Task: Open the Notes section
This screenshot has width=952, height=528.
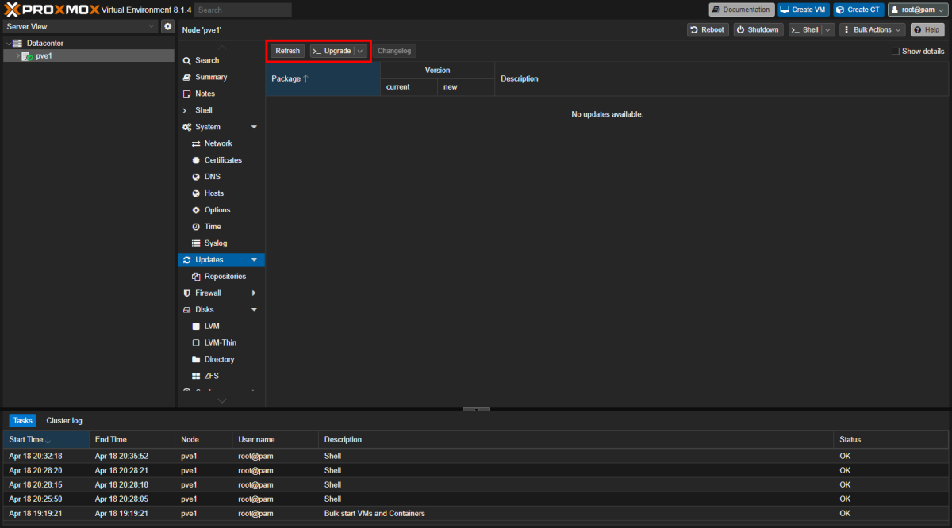Action: tap(205, 94)
